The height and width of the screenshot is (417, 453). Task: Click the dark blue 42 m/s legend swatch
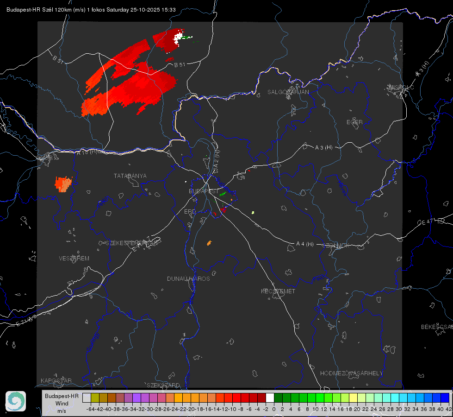445,398
